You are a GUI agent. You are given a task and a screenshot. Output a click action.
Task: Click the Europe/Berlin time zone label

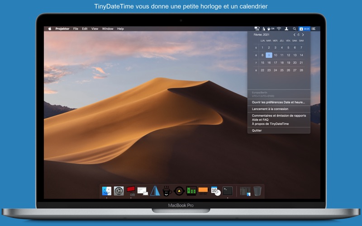[x=259, y=93]
